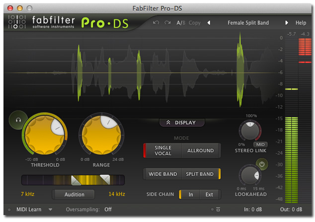315x222 pixels.
Task: Click the waveform display area
Action: tap(141, 73)
